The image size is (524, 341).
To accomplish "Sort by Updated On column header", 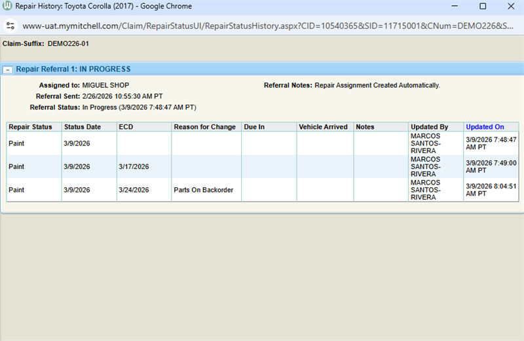I will pyautogui.click(x=485, y=127).
